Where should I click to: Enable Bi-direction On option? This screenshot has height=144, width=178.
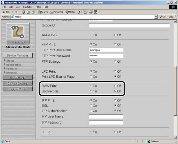[91, 91]
